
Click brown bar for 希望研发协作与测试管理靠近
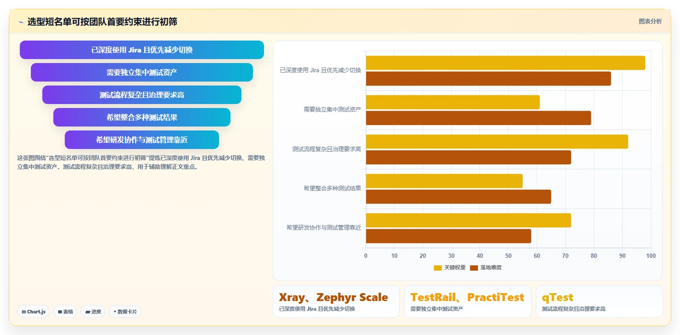coord(448,236)
